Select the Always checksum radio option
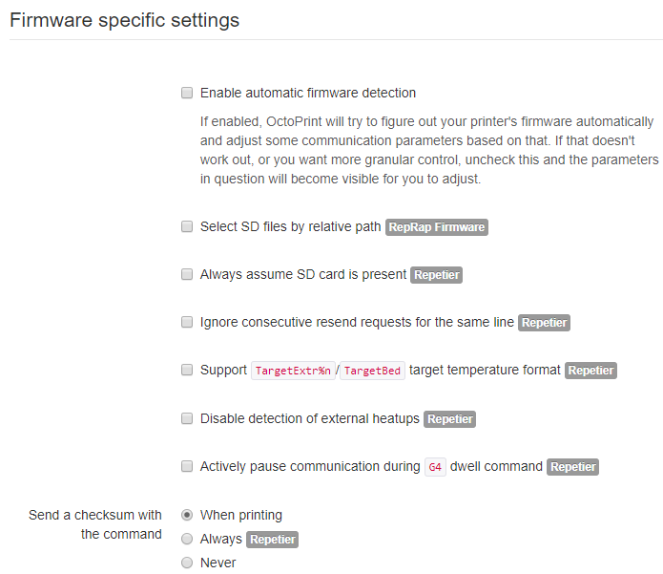 click(187, 539)
